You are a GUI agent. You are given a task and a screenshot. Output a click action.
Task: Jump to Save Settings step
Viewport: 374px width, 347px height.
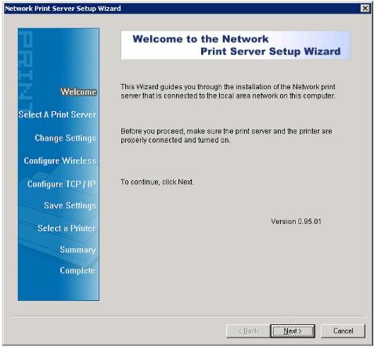(x=70, y=206)
